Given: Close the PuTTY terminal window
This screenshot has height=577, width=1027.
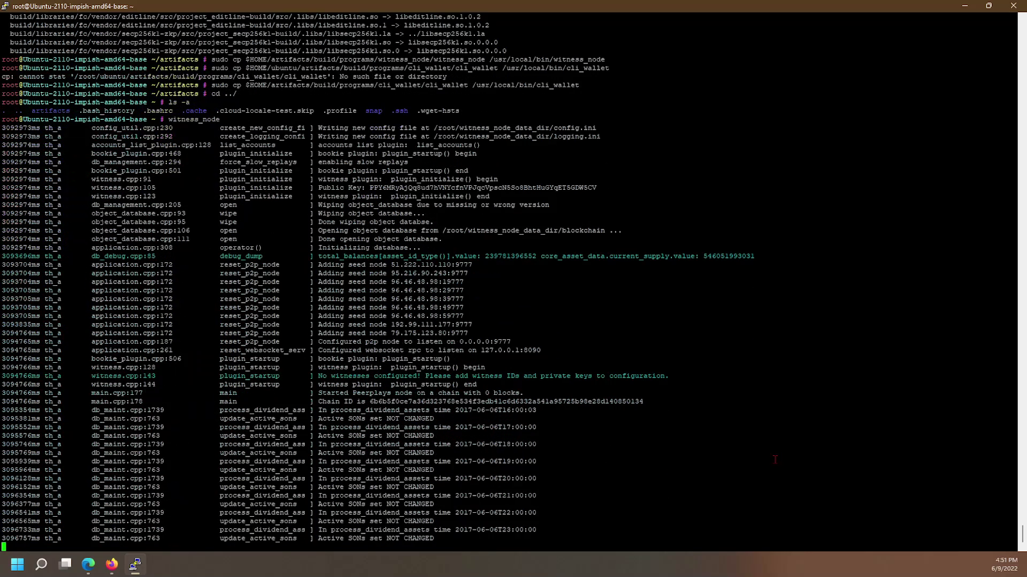Looking at the screenshot, I should [x=1014, y=6].
